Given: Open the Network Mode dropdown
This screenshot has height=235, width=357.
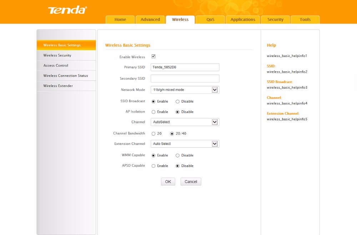Looking at the screenshot, I should (x=215, y=90).
